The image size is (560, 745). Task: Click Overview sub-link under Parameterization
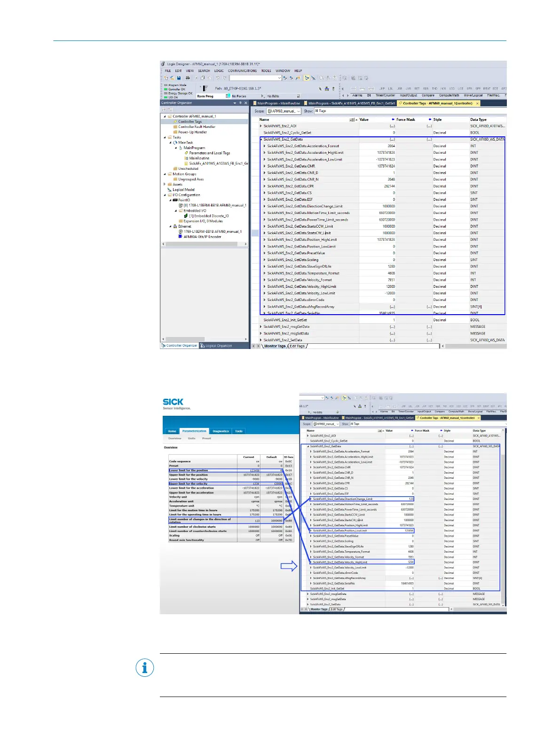(x=175, y=438)
